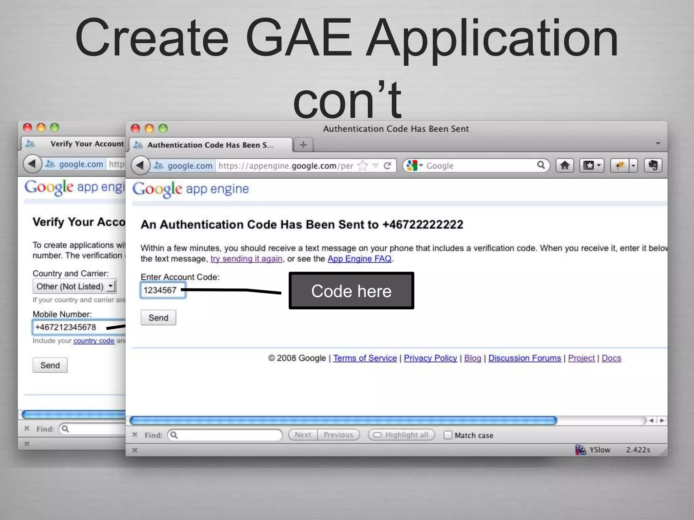The image size is (694, 520).
Task: Open the Project footer link
Action: coord(581,358)
